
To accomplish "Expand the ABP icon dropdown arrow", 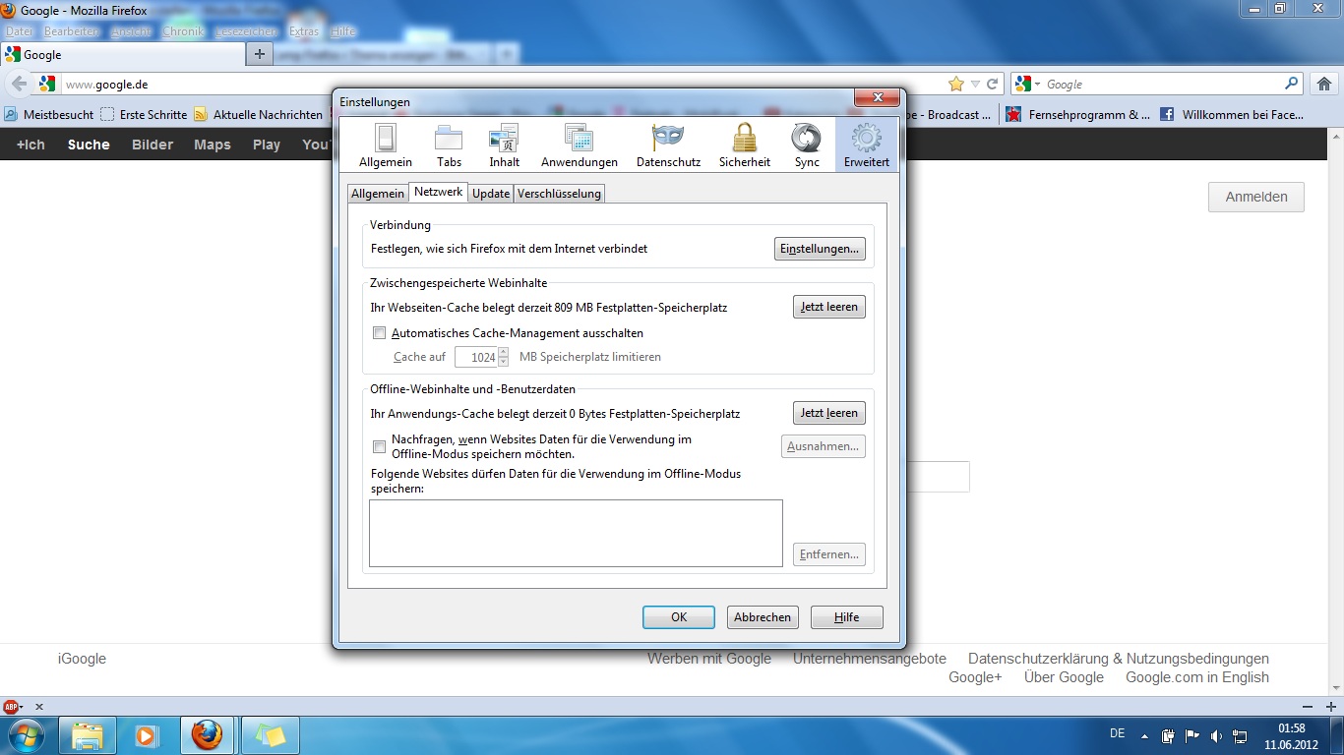I will click(x=24, y=706).
